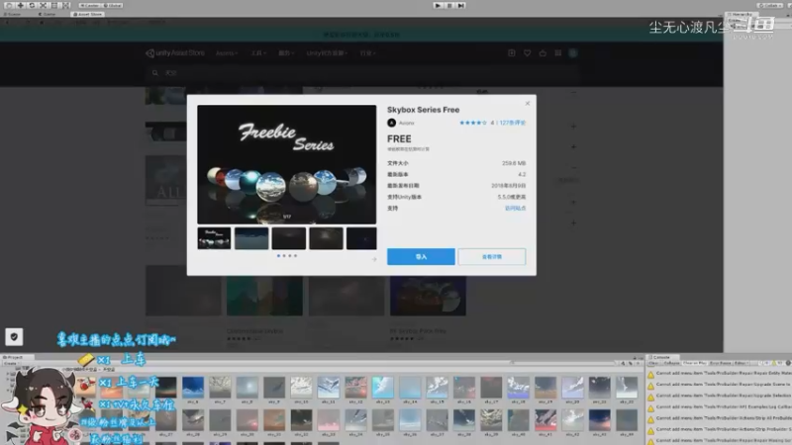The image size is (792, 445).
Task: Click the Asset Store search field
Action: pos(363,72)
